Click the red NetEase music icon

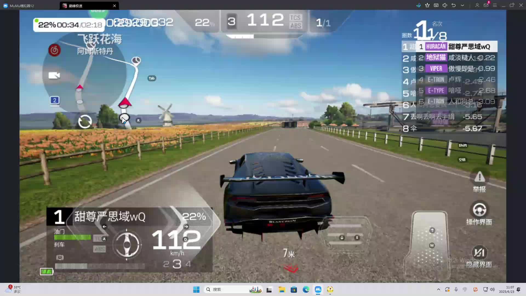coord(55,50)
